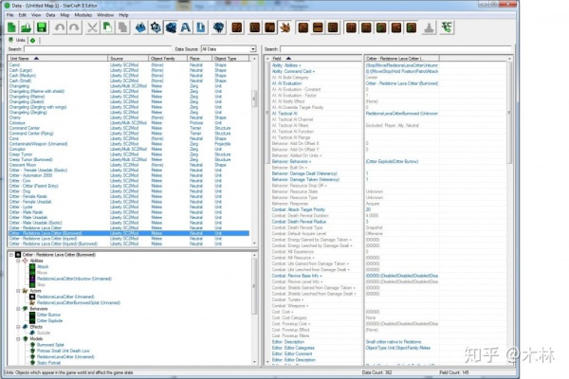
Task: Click the unit icon beside the tree root Critter entry
Action: pos(18,255)
